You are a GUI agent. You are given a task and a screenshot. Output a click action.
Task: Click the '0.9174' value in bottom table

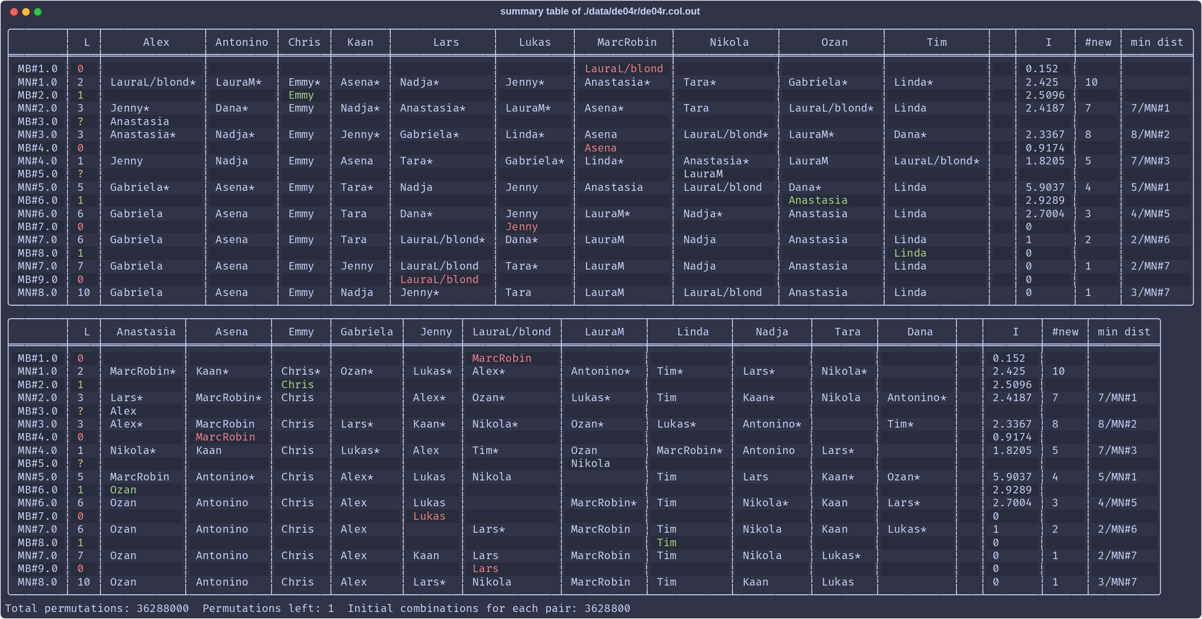click(x=1012, y=437)
